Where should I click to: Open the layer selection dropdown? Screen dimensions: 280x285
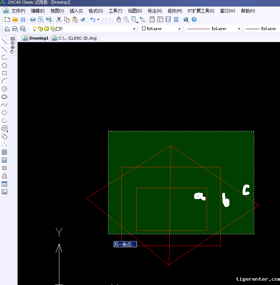pos(134,29)
